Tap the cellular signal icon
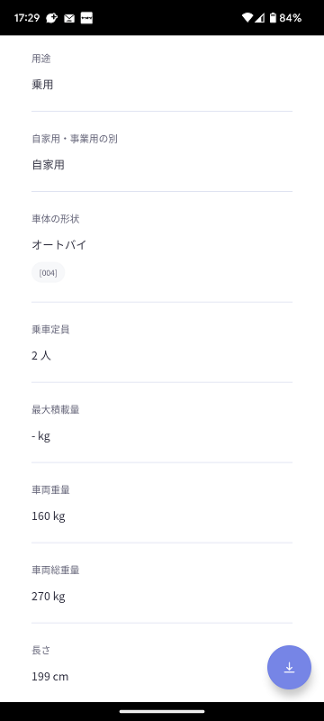324x721 pixels. 260,18
